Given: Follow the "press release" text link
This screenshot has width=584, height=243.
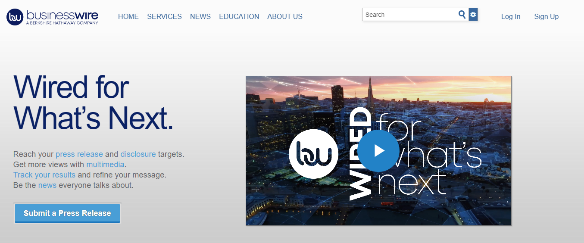Looking at the screenshot, I should 79,154.
